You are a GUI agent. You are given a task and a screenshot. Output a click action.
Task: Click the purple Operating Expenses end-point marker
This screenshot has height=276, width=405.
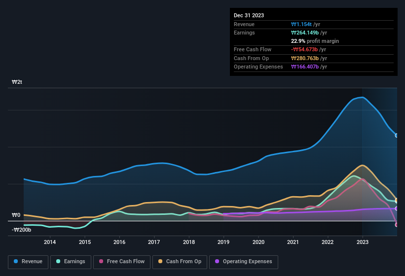[x=397, y=208]
